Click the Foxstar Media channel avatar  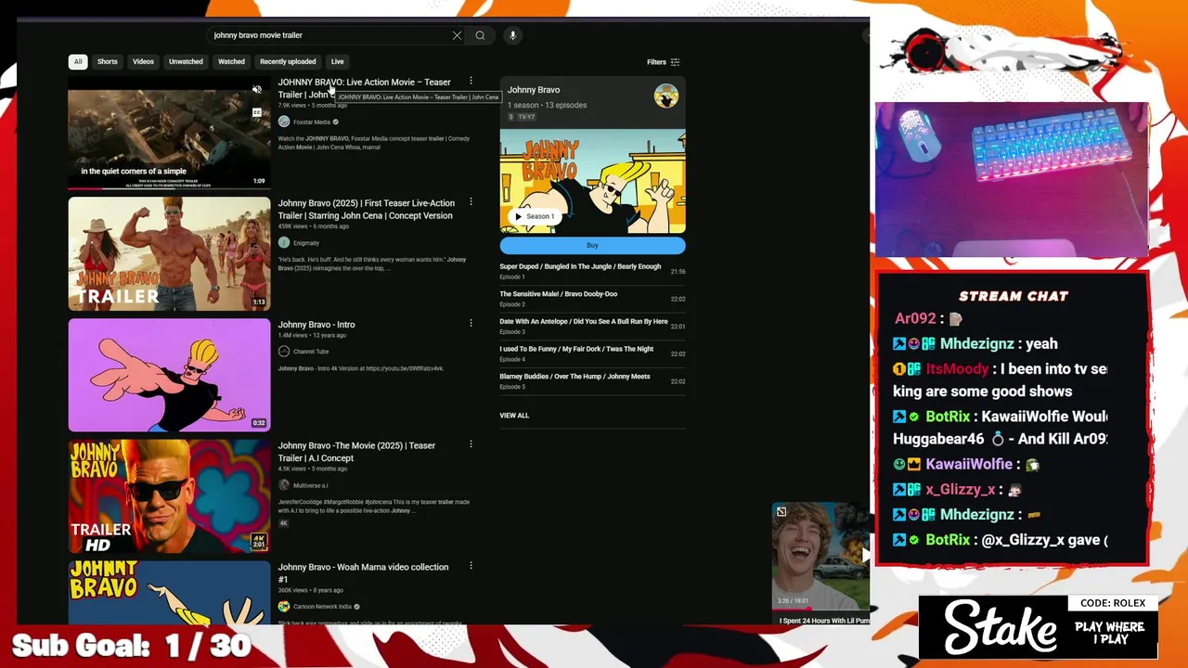(284, 122)
